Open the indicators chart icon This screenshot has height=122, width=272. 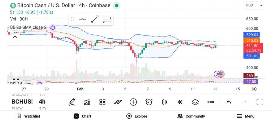coord(87,102)
